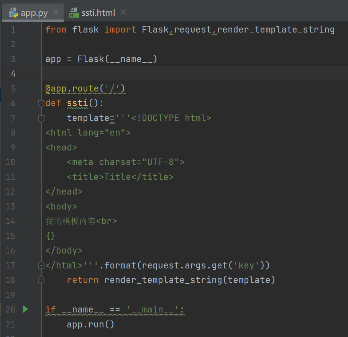Viewport: 348px width, 337px height.
Task: Click the {} placeholder on line 15
Action: (x=50, y=236)
